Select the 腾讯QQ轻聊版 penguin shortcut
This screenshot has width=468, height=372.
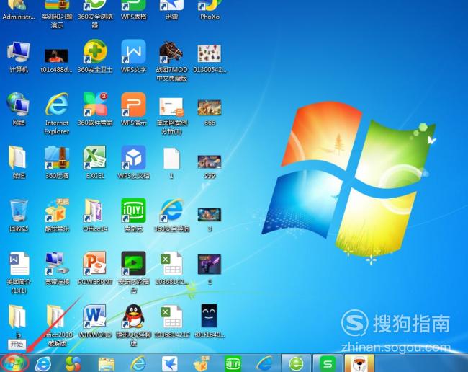(133, 325)
